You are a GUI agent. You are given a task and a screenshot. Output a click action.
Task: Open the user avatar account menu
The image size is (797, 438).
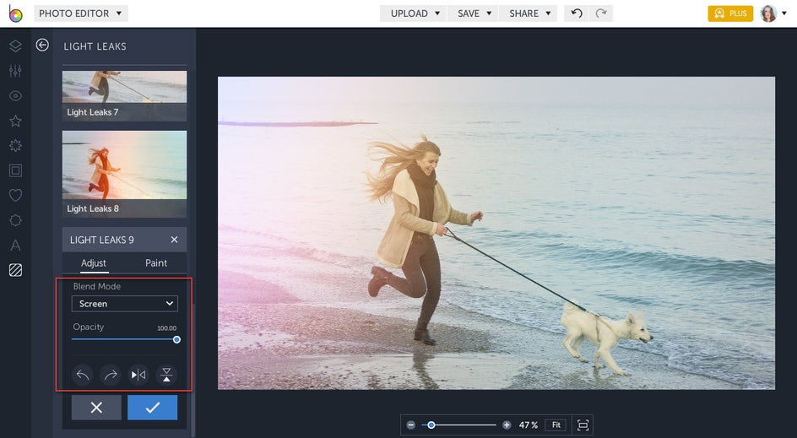(x=773, y=14)
